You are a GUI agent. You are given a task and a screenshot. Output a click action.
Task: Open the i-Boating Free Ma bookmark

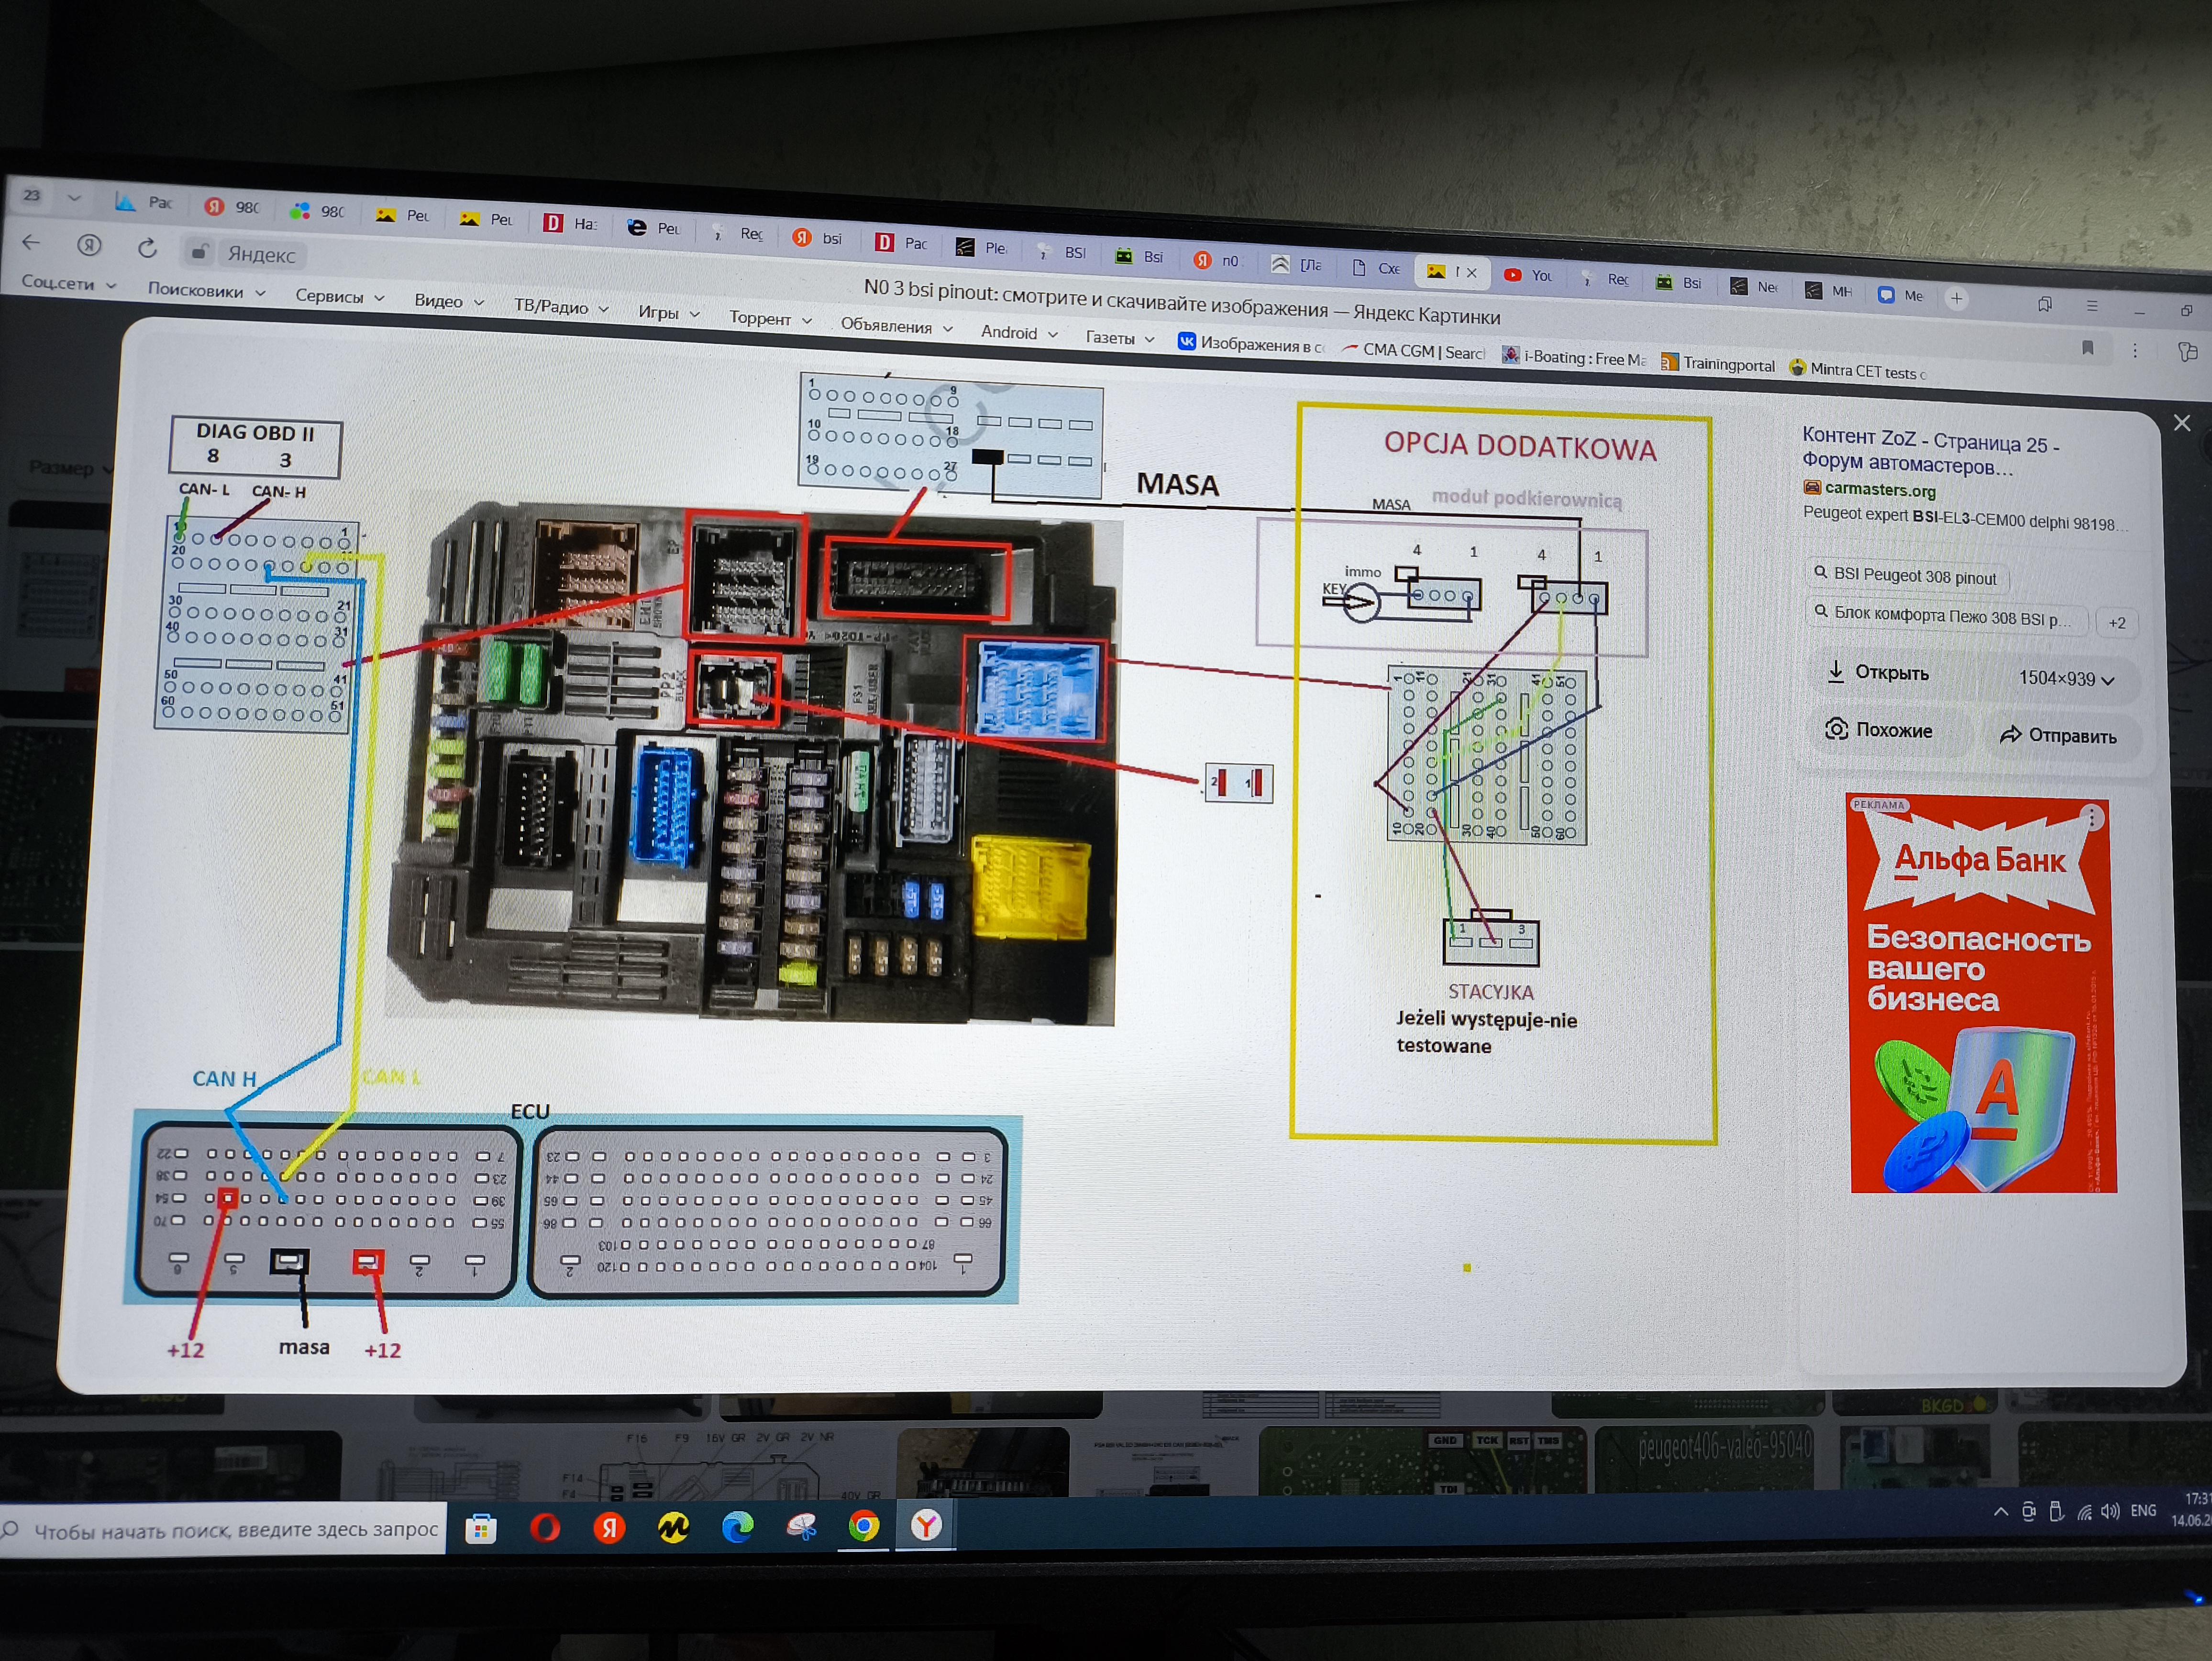coord(1574,357)
